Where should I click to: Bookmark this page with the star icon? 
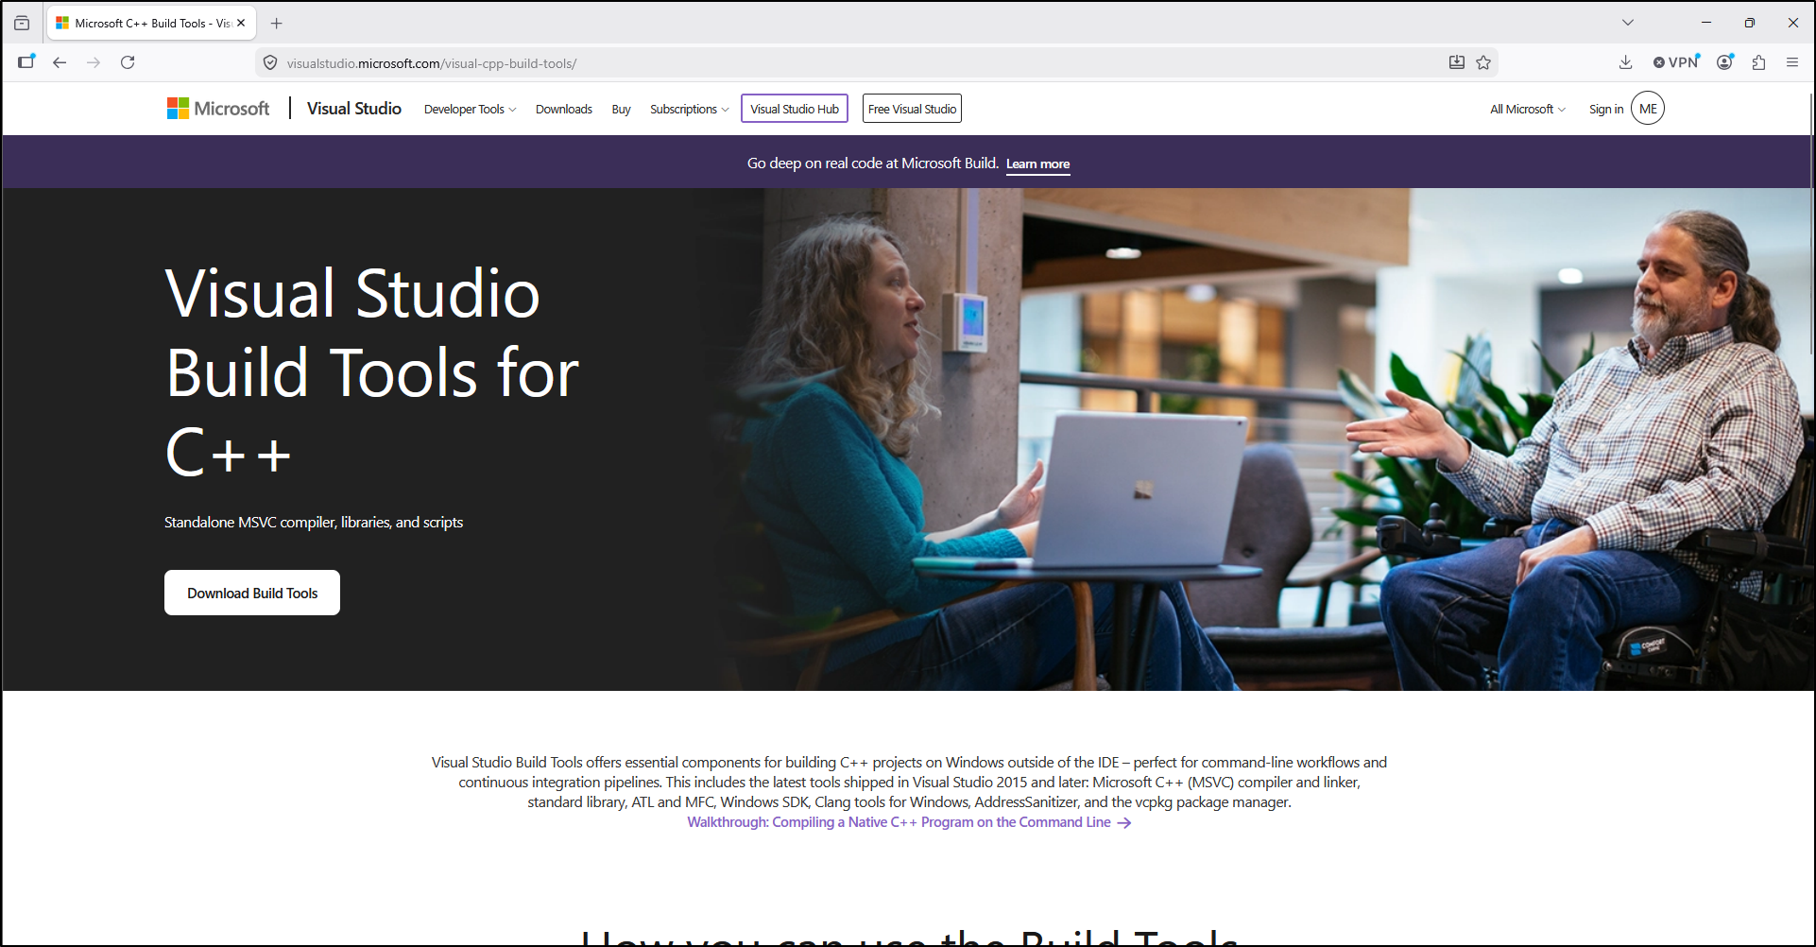1483,62
